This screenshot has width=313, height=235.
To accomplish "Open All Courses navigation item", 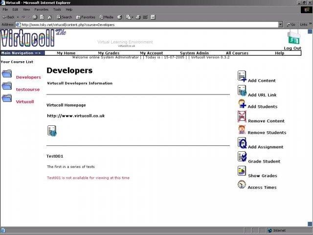I will coord(237,53).
